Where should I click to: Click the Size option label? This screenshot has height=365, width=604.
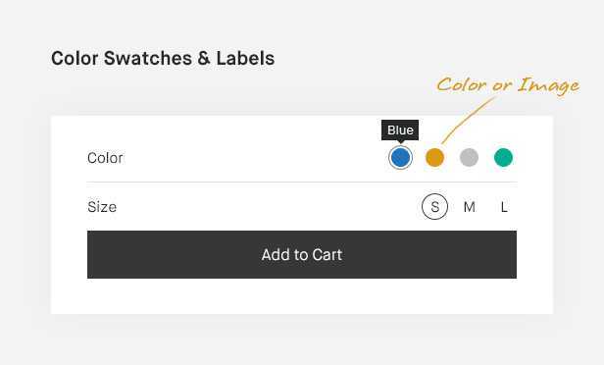[x=102, y=207]
